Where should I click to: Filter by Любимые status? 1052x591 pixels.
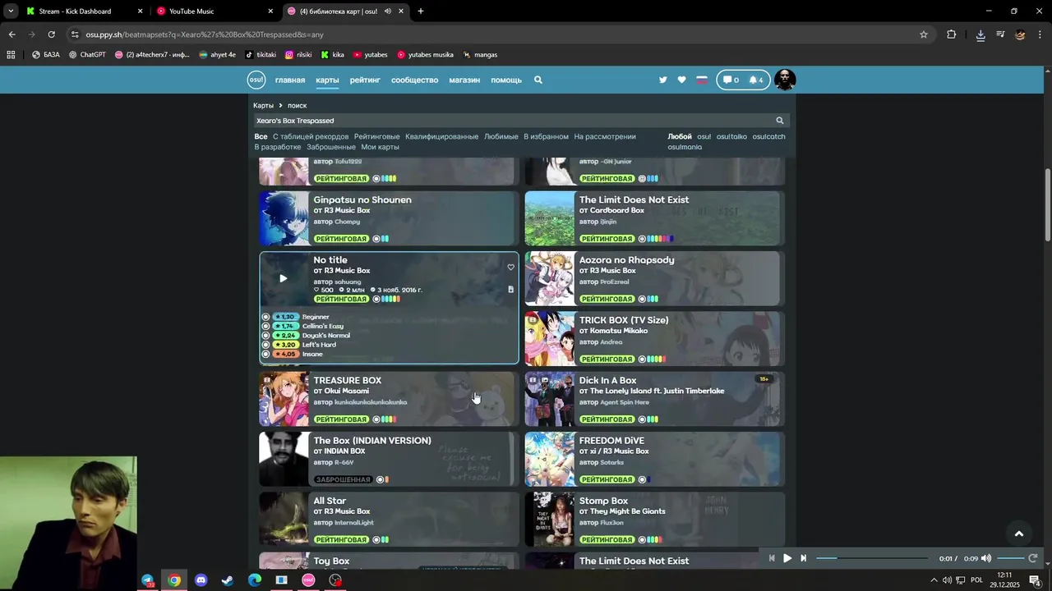coord(501,136)
